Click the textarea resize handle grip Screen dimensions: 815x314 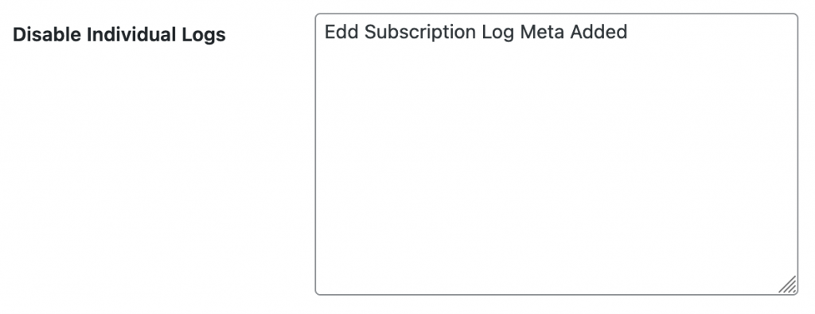(x=787, y=285)
